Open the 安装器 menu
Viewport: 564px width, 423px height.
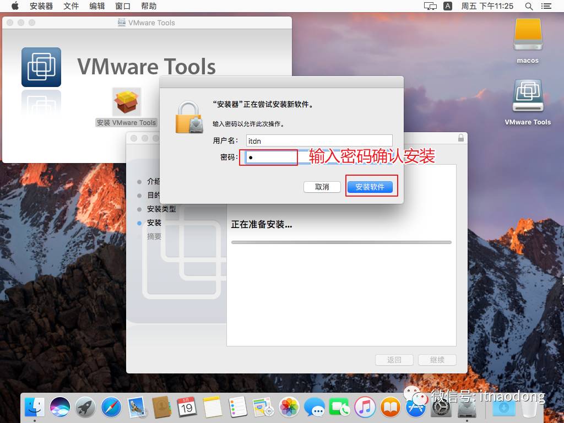(41, 6)
